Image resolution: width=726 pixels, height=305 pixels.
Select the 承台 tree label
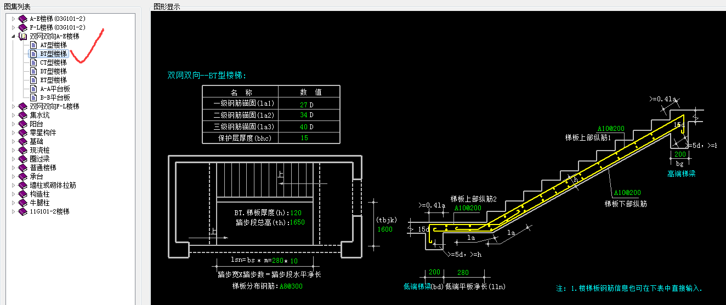pos(36,176)
